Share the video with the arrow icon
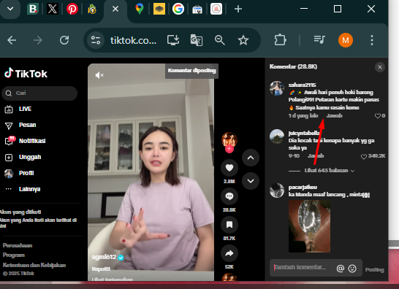 click(x=229, y=253)
